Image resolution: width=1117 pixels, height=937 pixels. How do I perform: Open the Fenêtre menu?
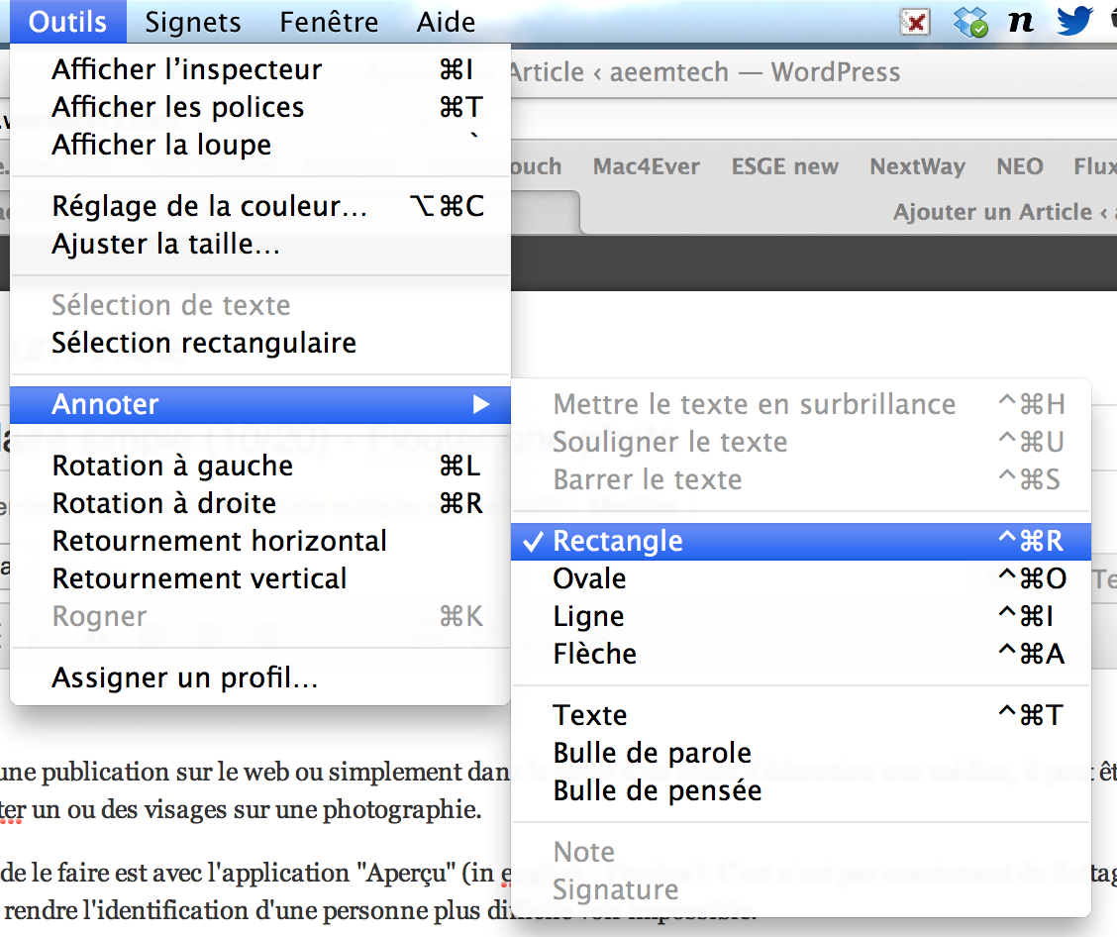329,22
